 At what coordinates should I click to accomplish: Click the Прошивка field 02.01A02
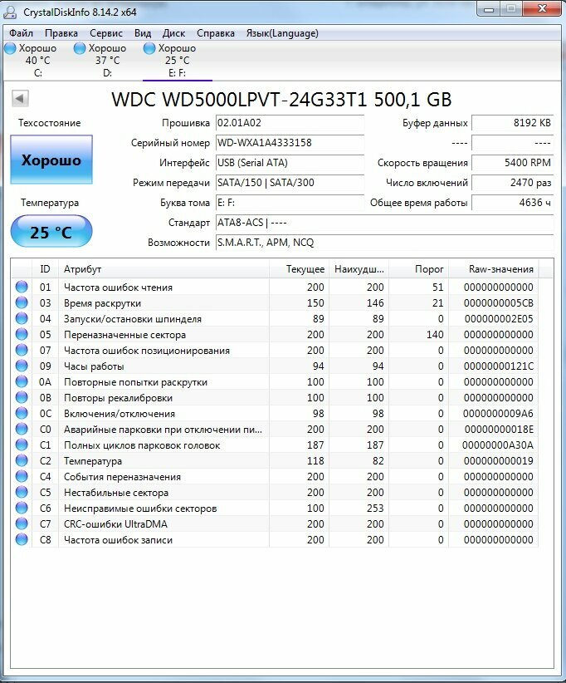(290, 123)
